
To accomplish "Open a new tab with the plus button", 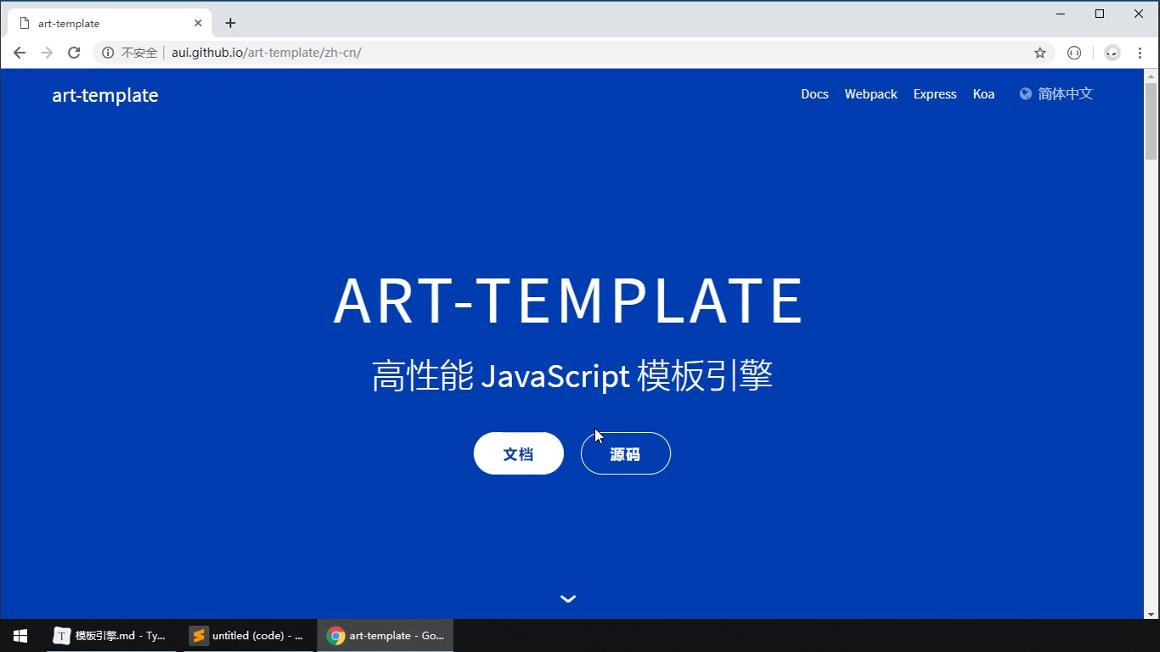I will [230, 23].
